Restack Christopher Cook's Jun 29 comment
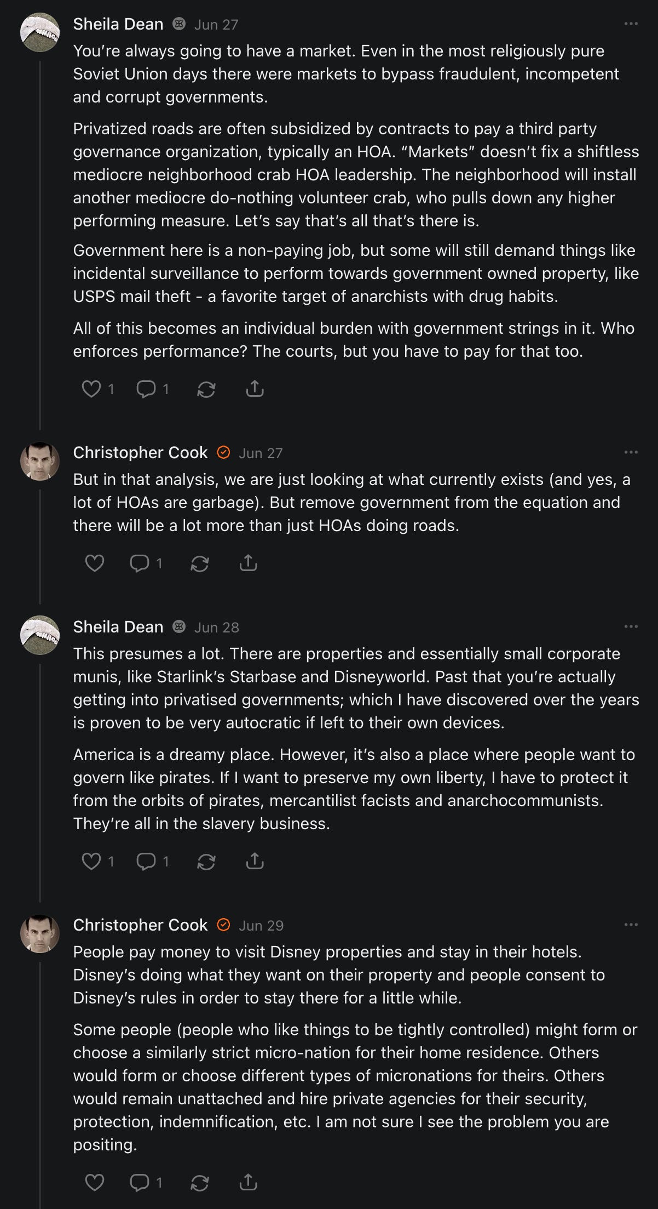 pos(199,1183)
